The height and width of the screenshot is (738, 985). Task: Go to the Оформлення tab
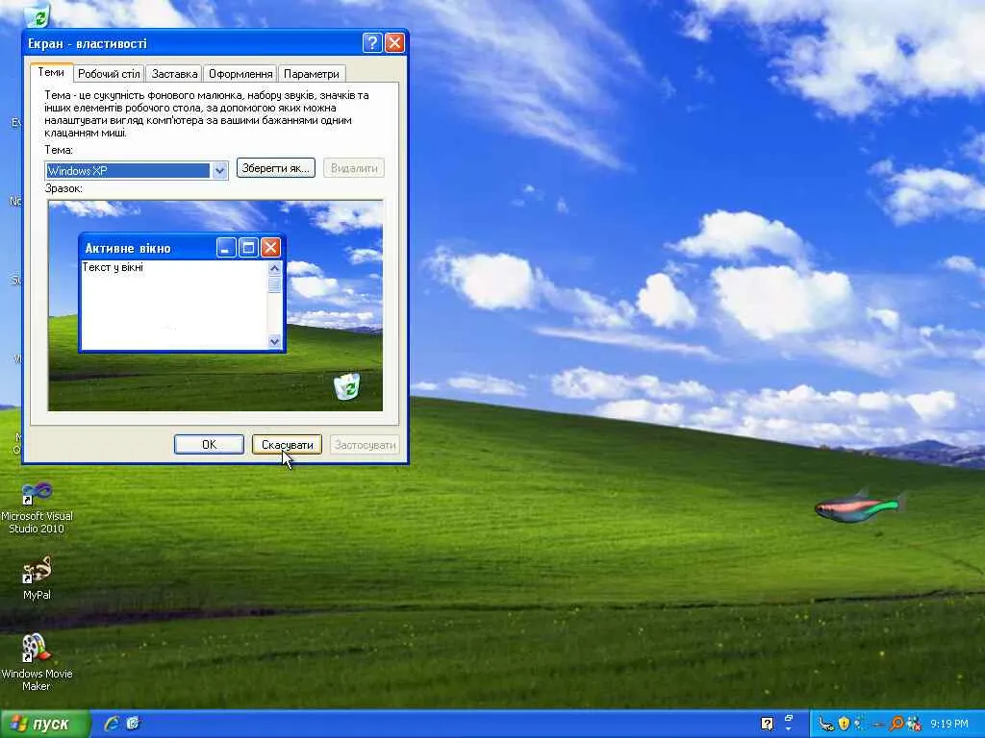(240, 74)
